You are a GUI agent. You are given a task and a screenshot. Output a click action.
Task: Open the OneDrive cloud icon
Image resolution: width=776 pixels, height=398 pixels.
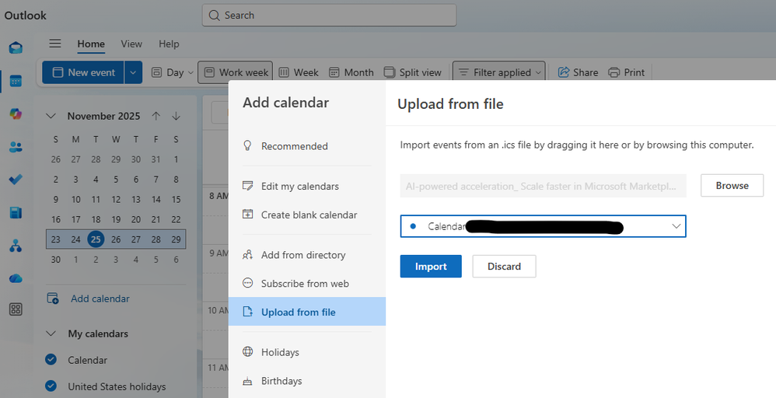16,278
